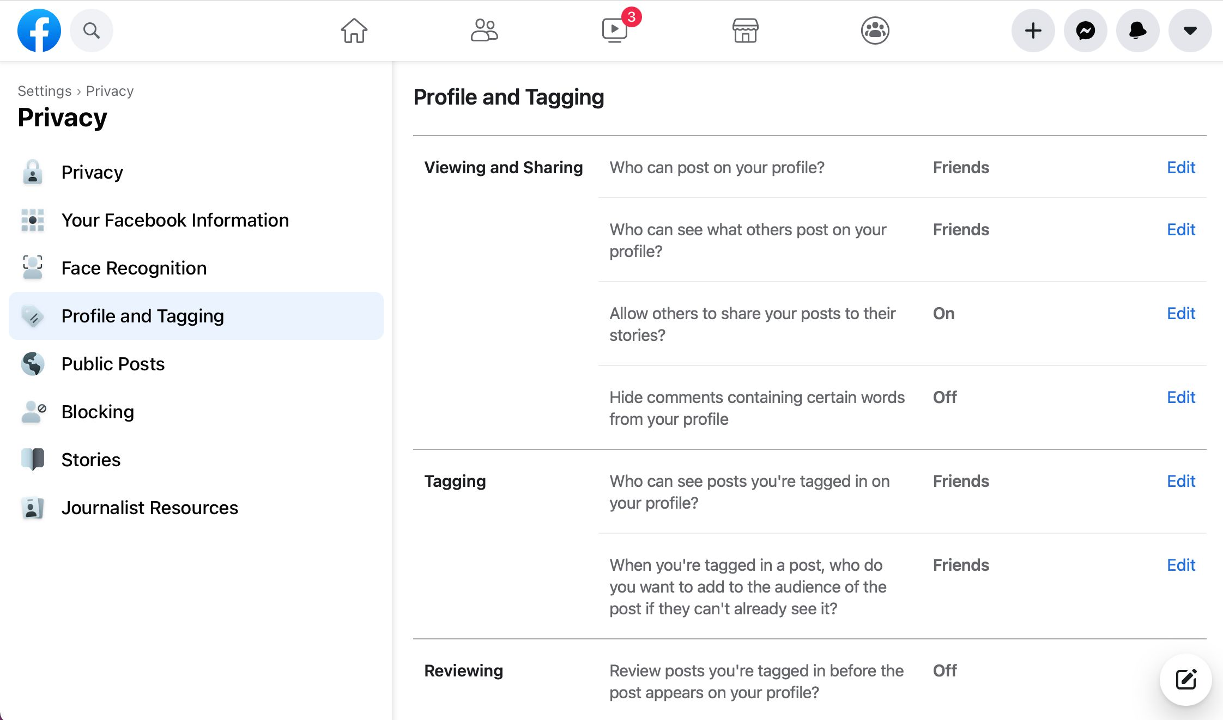Expand Your Facebook Information menu
This screenshot has height=720, width=1223.
coord(175,220)
